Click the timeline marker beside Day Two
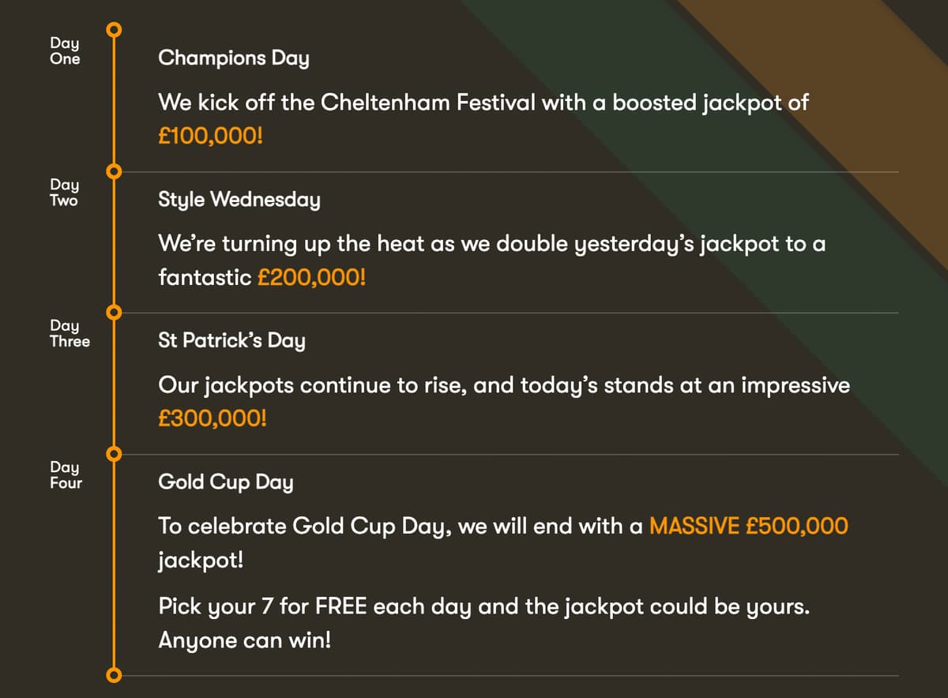 [114, 171]
